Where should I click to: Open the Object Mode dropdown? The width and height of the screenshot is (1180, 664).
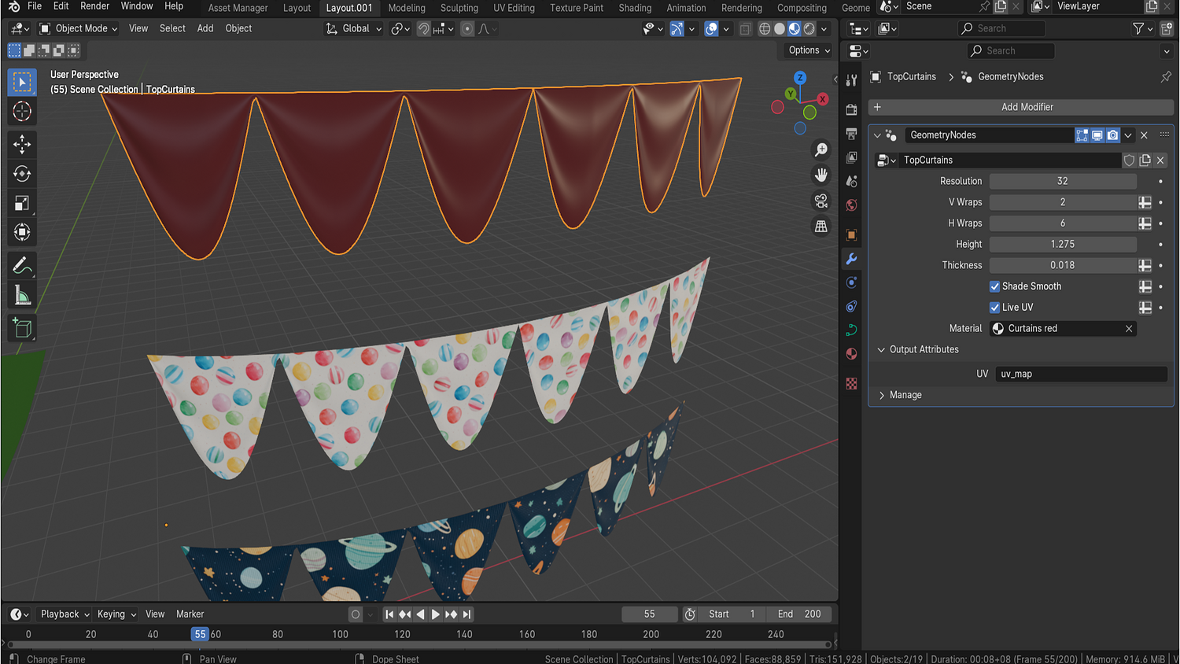pyautogui.click(x=79, y=28)
